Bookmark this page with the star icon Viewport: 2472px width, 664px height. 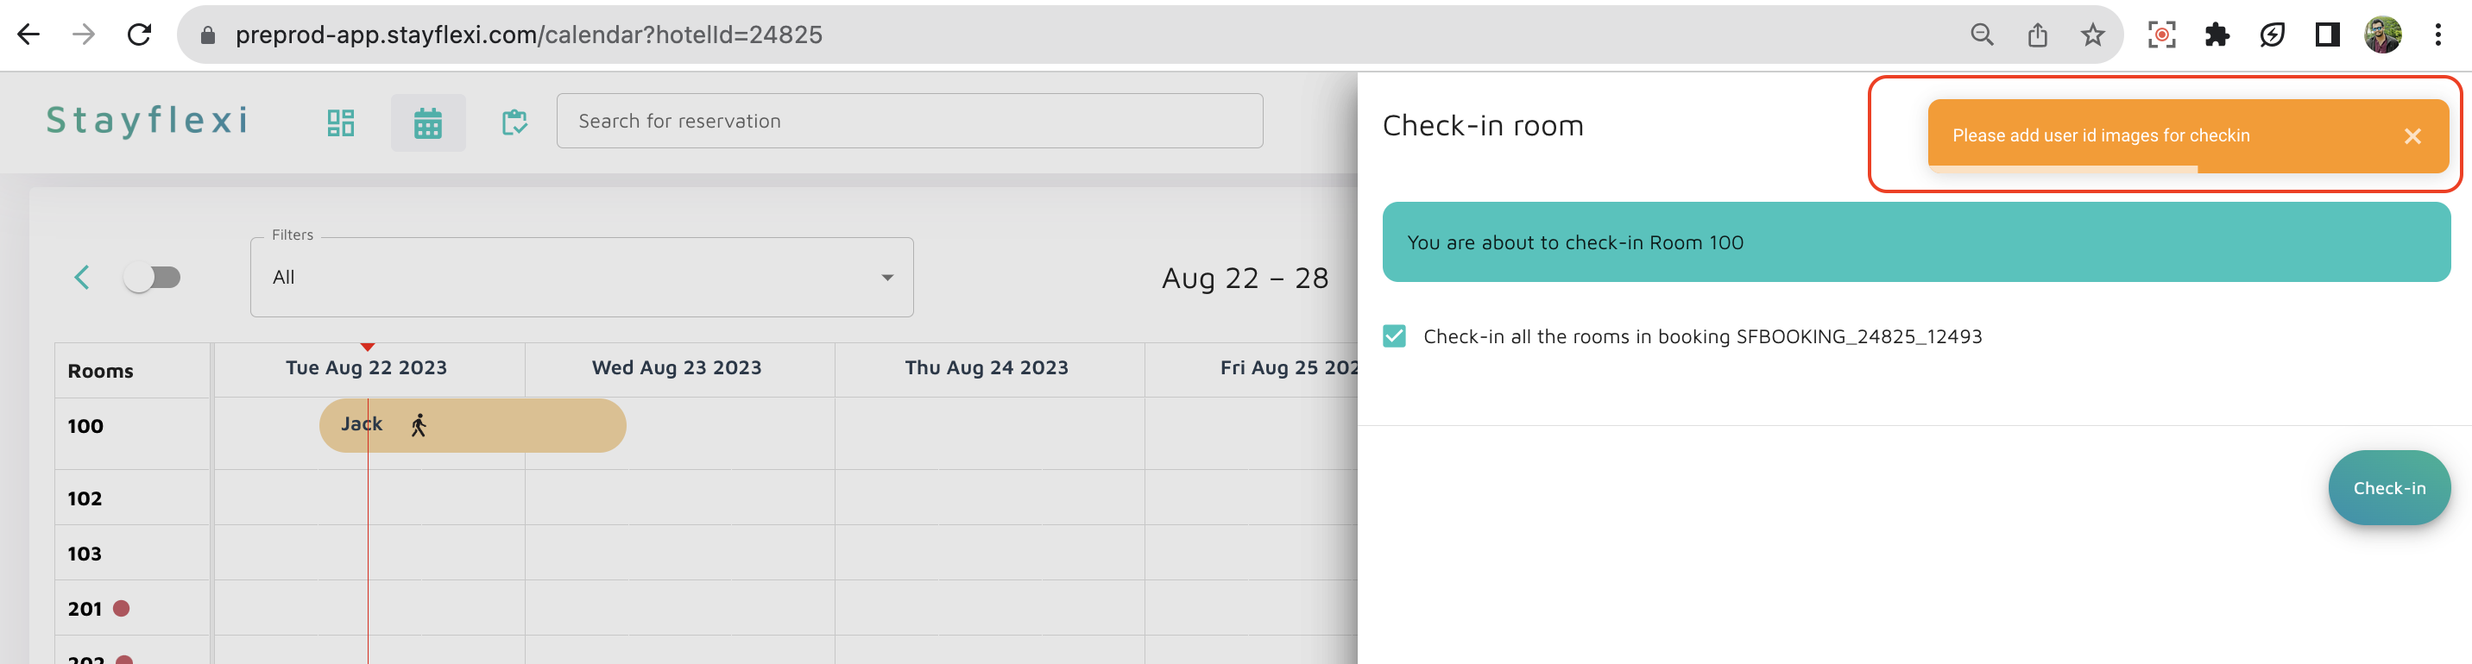[x=2092, y=35]
